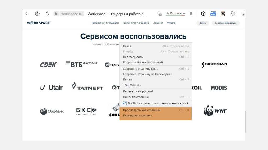Expand the FireShot submenu arrow
Image resolution: width=268 pixels, height=150 pixels.
tap(188, 103)
